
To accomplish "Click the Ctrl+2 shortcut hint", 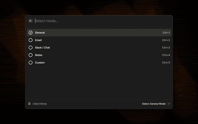I will [166, 40].
